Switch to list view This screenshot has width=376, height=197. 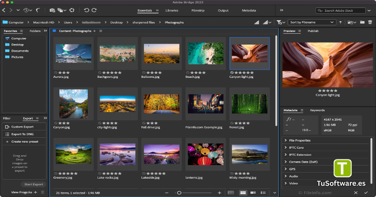pyautogui.click(x=263, y=193)
